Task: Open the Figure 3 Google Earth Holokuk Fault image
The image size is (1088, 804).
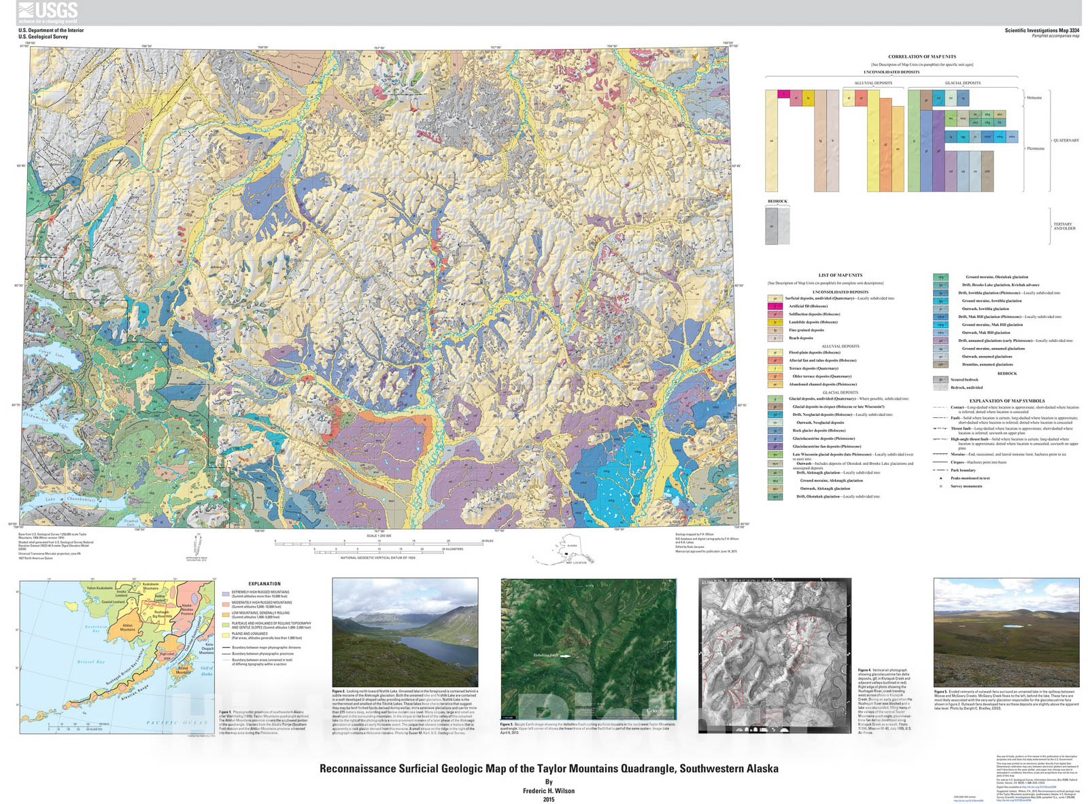Action: click(x=588, y=649)
